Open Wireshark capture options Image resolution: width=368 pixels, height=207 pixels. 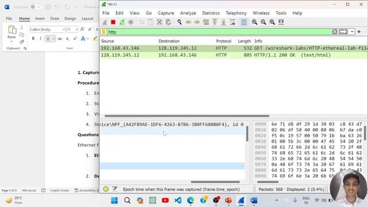(x=131, y=22)
